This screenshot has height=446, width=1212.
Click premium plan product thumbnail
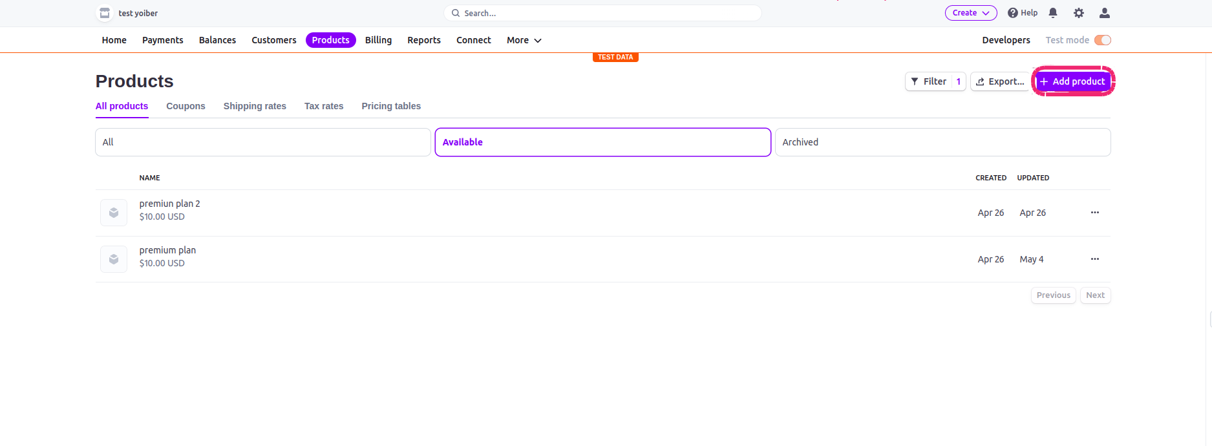click(x=114, y=259)
